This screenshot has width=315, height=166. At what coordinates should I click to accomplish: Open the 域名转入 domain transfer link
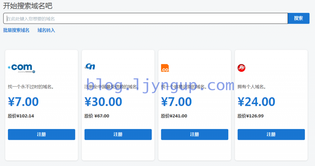pyautogui.click(x=46, y=30)
